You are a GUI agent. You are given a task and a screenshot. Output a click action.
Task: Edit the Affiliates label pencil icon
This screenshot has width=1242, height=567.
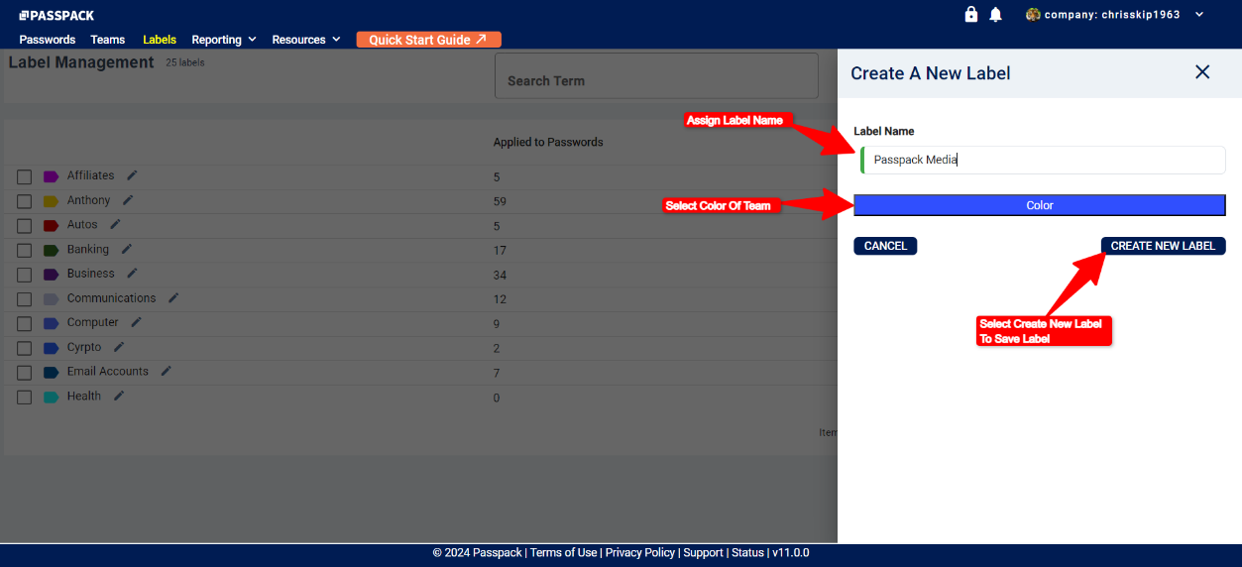click(132, 175)
